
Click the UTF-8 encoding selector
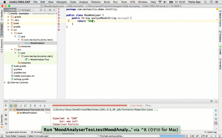tap(205, 136)
